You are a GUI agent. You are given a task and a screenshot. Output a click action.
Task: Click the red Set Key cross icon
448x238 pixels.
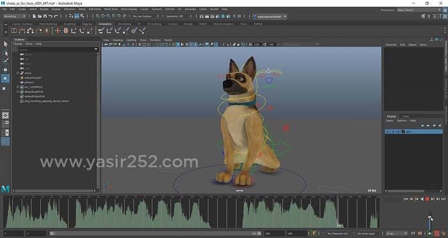(58, 31)
